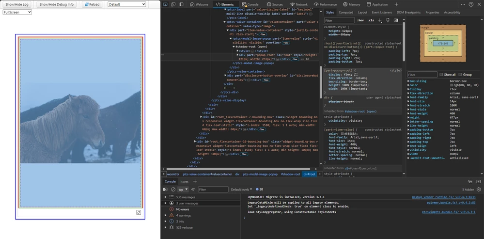Open DevTools customize menu (three dots)
The height and width of the screenshot is (239, 484).
(463, 4)
